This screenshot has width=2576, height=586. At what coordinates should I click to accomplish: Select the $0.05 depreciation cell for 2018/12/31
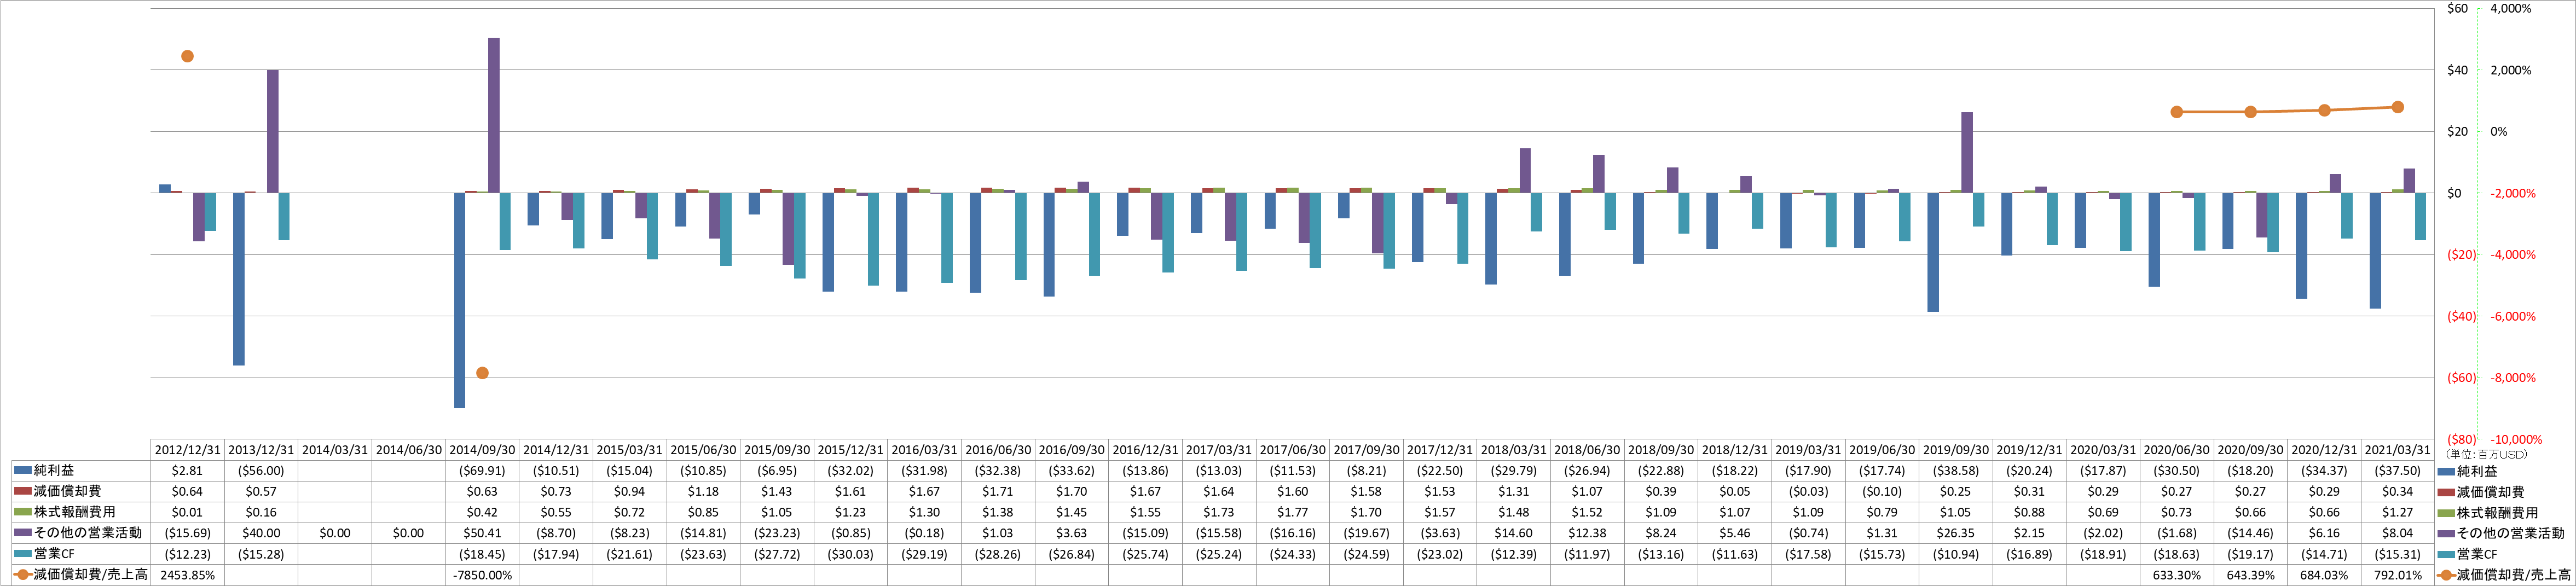1734,491
